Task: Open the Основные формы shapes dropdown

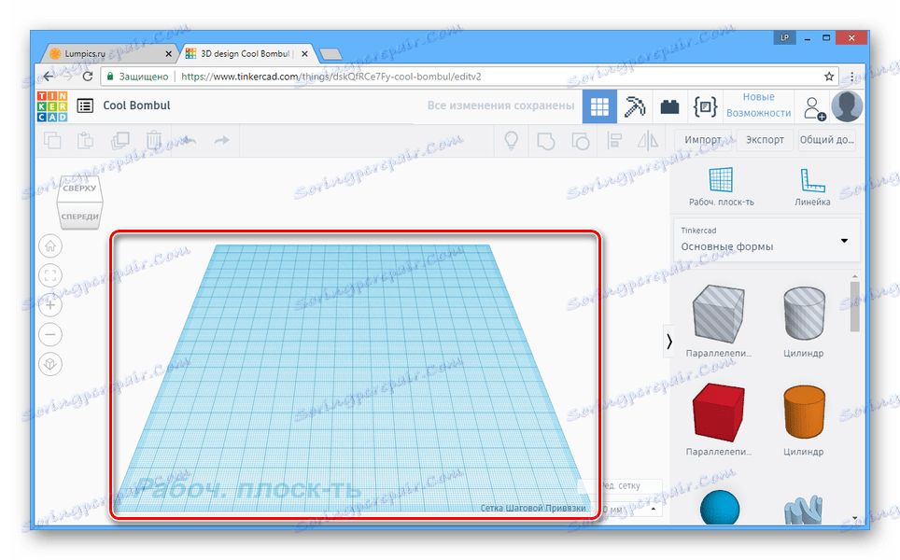Action: 766,240
